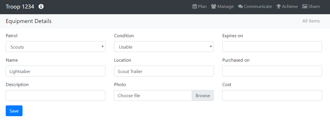
Task: Click the Expires on date field
Action: pyautogui.click(x=272, y=47)
